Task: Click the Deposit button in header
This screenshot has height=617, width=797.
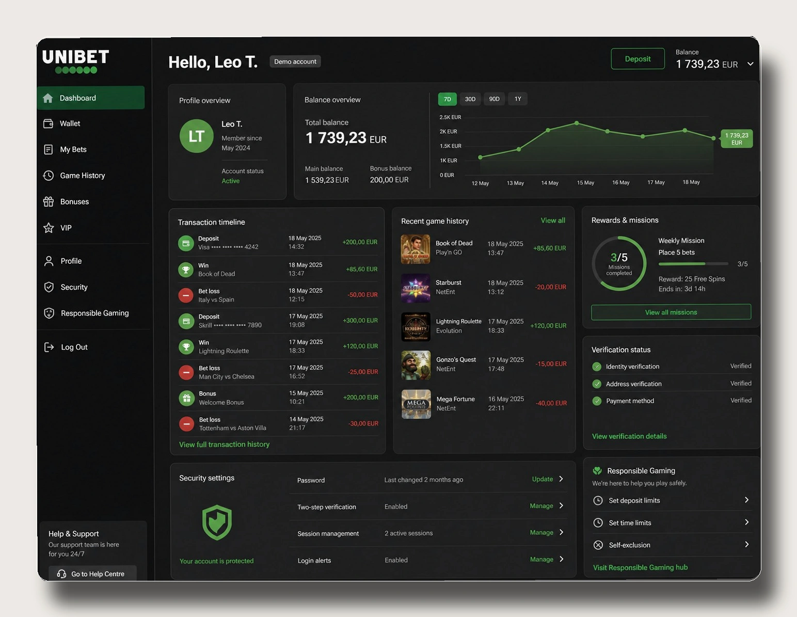Action: (x=638, y=59)
